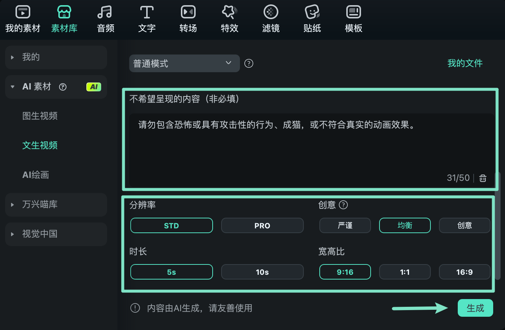This screenshot has width=505, height=330.
Task: Switch to the 图生视频 tab
Action: coord(40,116)
